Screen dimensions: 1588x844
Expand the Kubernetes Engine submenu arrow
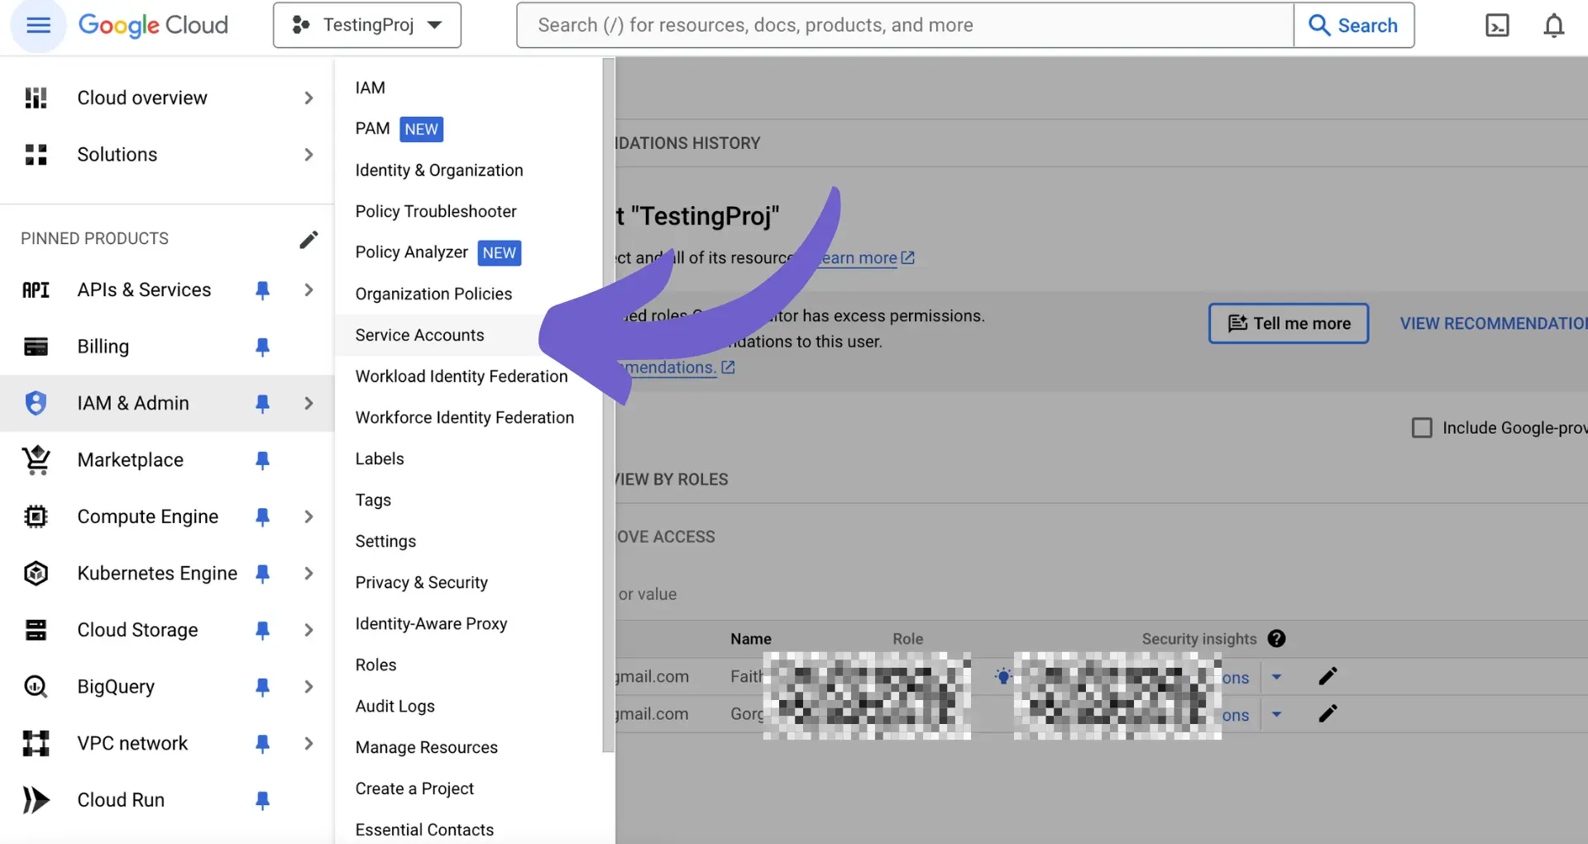[309, 573]
